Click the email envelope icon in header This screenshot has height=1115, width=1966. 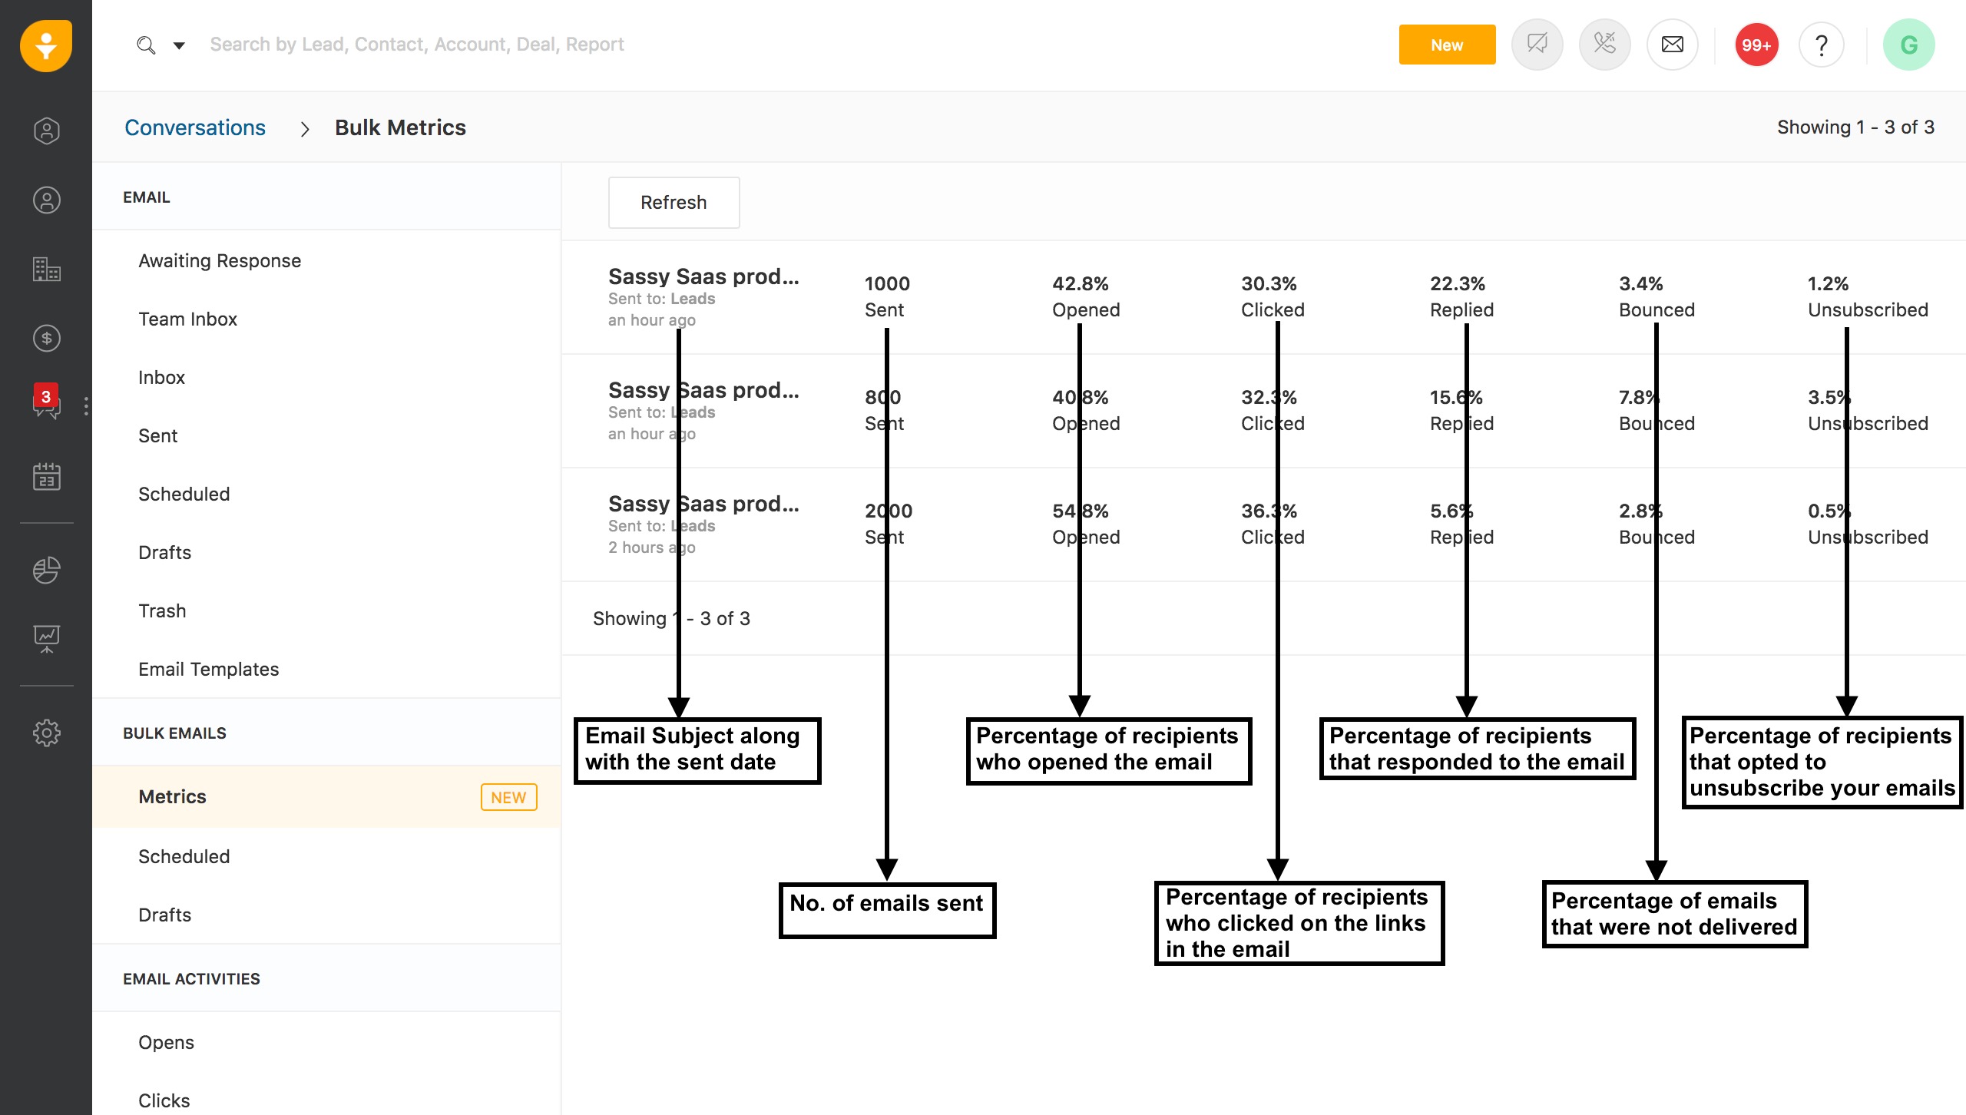click(1672, 45)
